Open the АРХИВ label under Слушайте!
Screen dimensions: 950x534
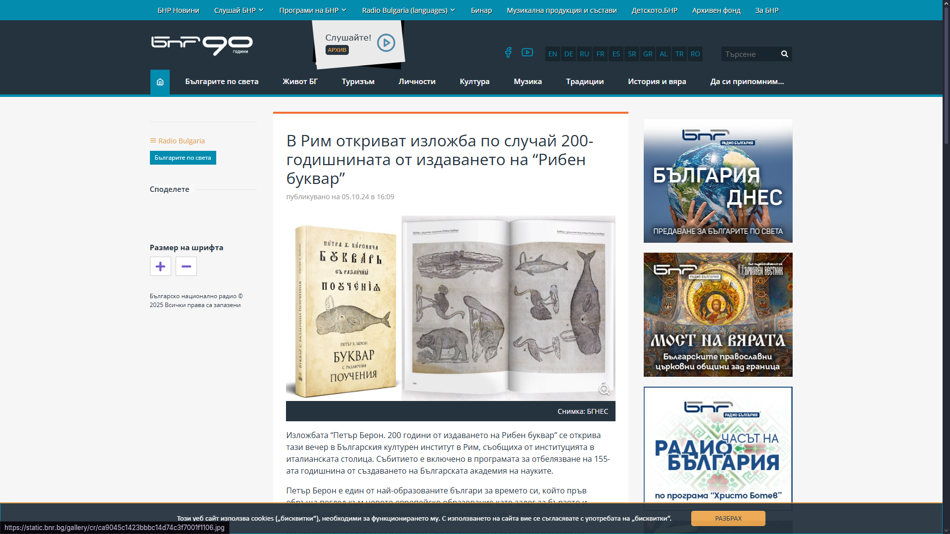[x=337, y=50]
